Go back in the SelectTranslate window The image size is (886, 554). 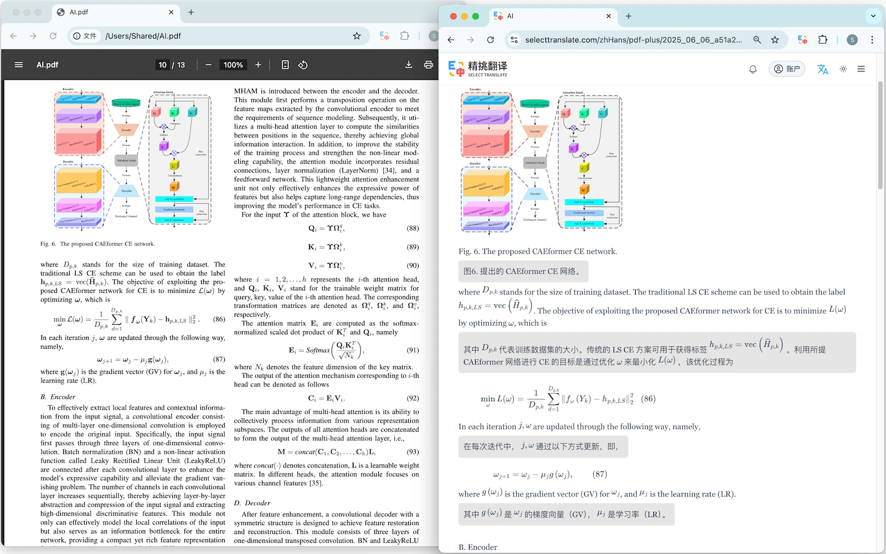(x=451, y=40)
